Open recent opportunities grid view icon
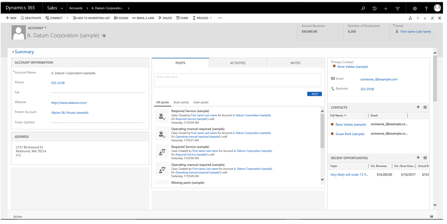Screen dimensions: 447x224 425,158
